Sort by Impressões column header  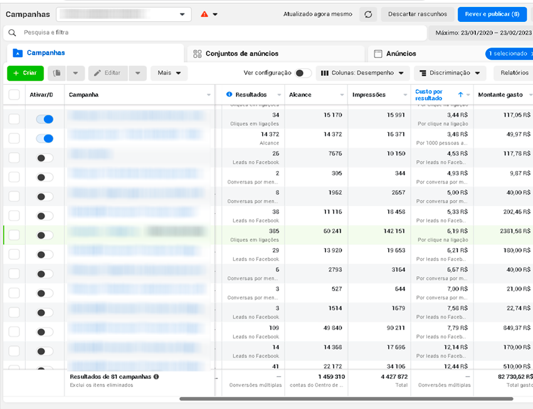click(x=369, y=95)
